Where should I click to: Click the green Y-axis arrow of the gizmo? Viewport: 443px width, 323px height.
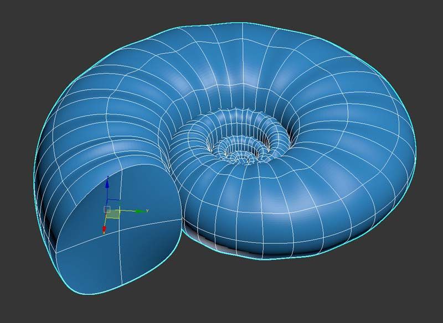tap(140, 211)
